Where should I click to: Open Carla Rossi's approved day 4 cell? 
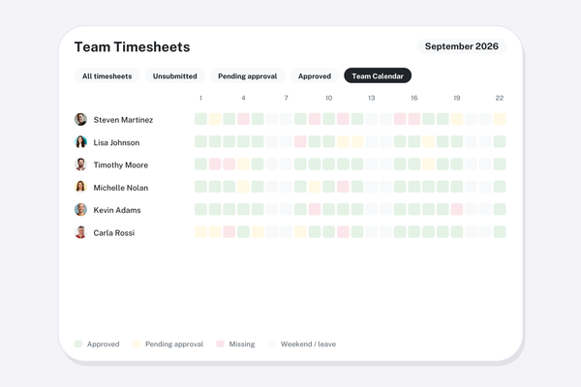click(243, 232)
